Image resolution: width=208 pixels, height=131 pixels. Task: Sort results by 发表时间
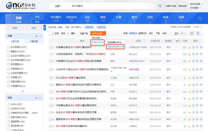[x=142, y=33]
